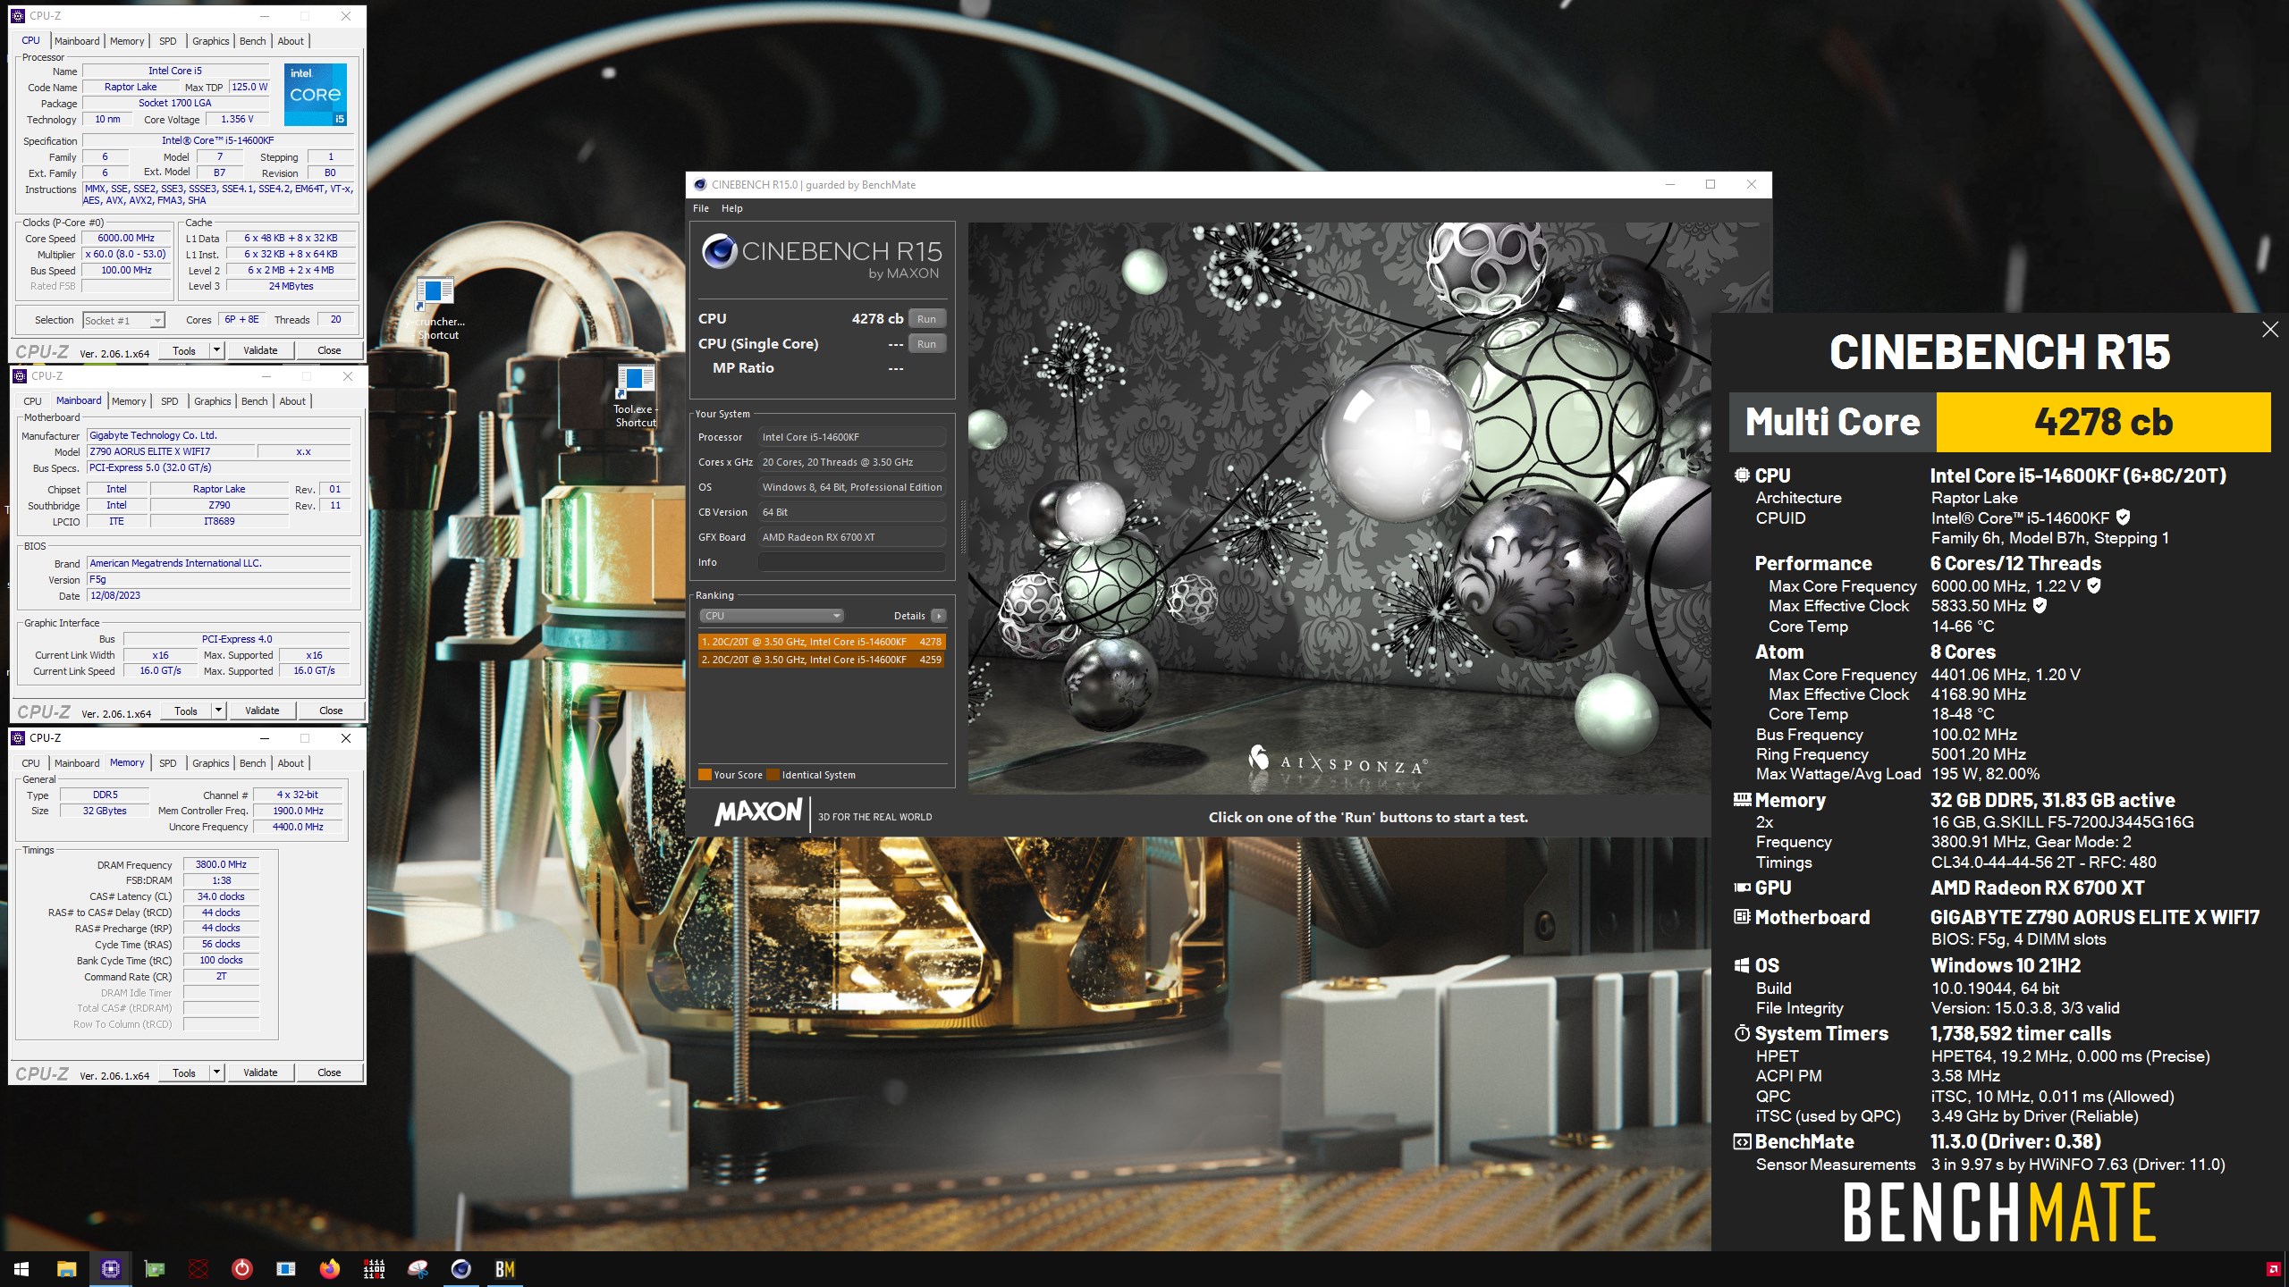
Task: Open the Snipping Tool taskbar icon
Action: pyautogui.click(x=418, y=1269)
